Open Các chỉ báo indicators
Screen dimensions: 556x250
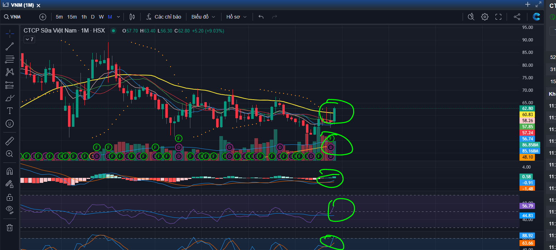(164, 17)
